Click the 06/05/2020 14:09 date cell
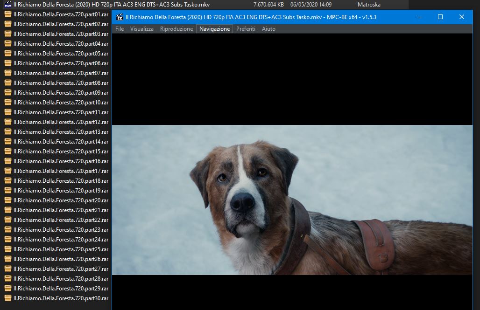The image size is (480, 310). (311, 5)
